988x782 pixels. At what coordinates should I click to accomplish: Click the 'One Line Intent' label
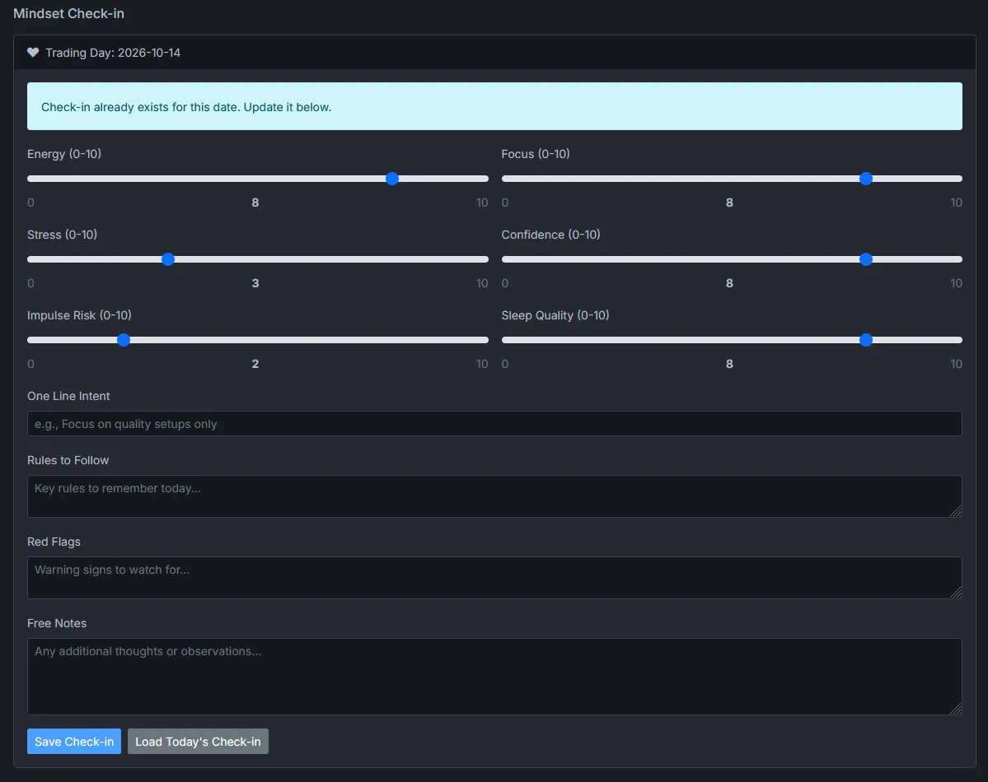(68, 396)
